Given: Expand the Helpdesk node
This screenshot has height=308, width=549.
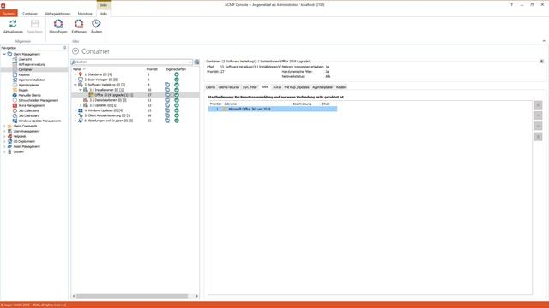Looking at the screenshot, I should click(4, 136).
